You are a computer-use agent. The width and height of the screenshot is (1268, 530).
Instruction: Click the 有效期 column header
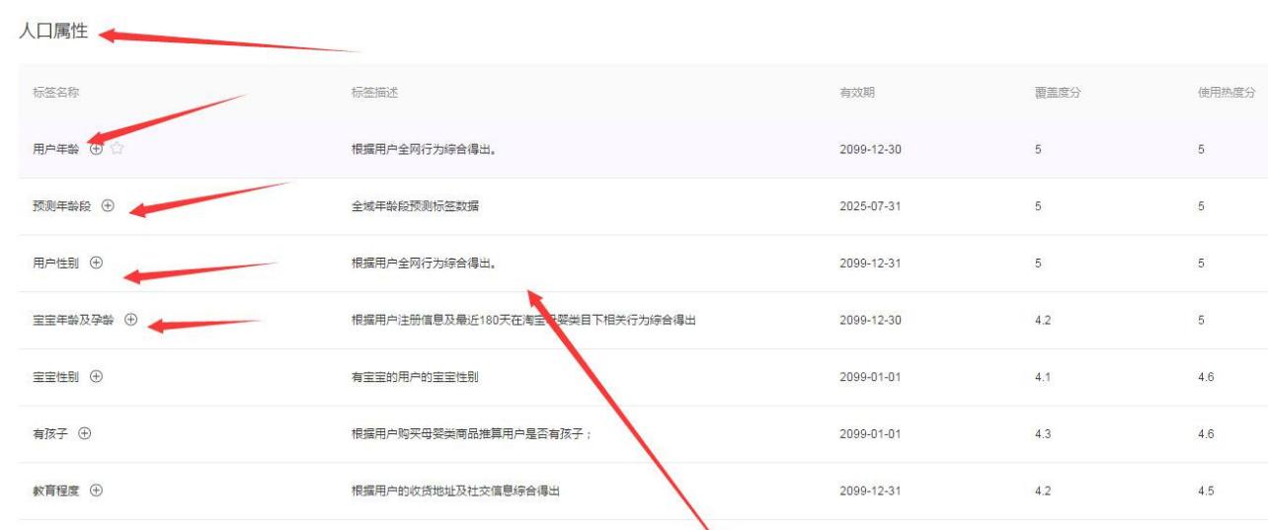coord(856,93)
